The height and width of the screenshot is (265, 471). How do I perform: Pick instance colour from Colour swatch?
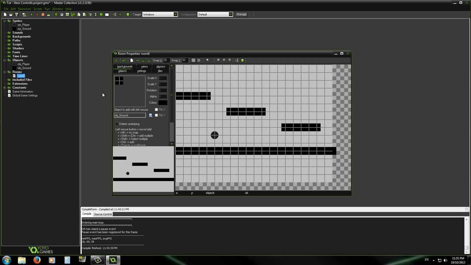(163, 103)
